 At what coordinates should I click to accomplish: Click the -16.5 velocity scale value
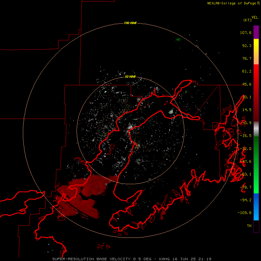[x=246, y=136]
